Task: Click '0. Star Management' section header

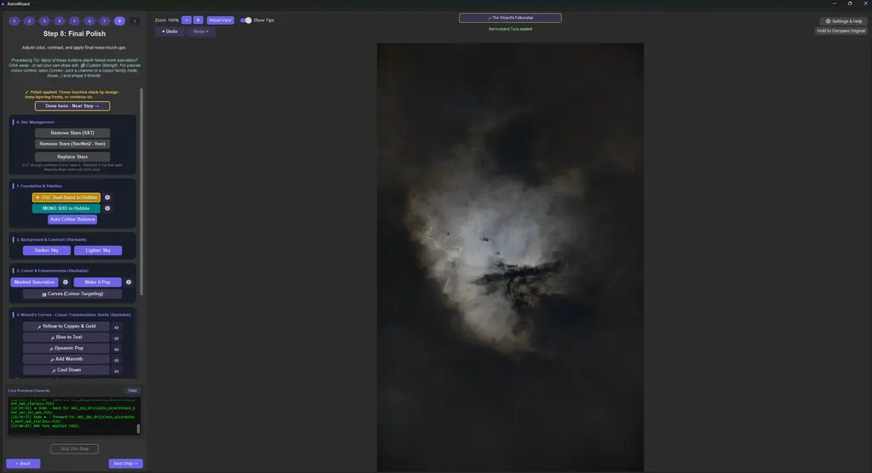Action: (x=35, y=123)
